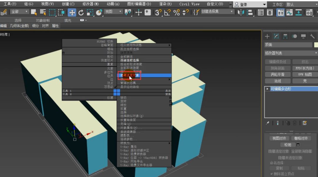Toggle the Angle Snap icon
This screenshot has height=177, width=318.
pos(167,13)
